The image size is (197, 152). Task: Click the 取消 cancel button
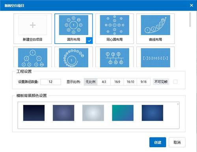tap(177, 142)
